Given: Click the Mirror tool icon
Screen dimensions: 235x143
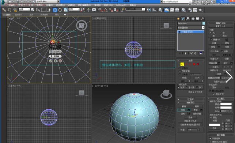Looking at the screenshot, I should (148, 10).
